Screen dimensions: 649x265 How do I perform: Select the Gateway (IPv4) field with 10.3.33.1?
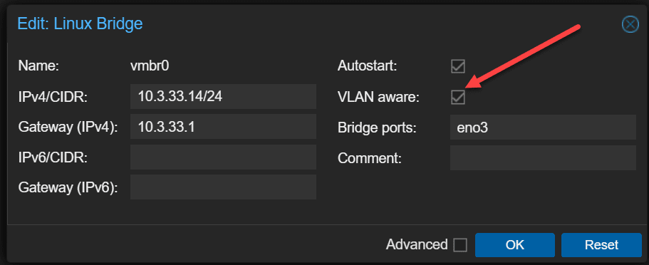click(x=223, y=127)
